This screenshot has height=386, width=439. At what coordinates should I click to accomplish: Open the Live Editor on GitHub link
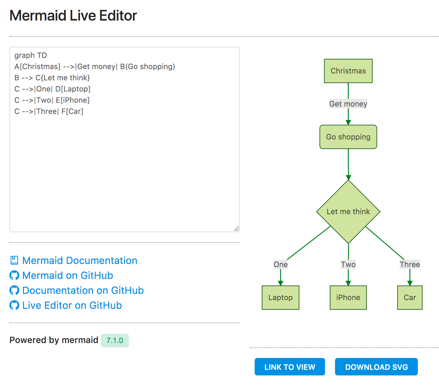coord(72,305)
